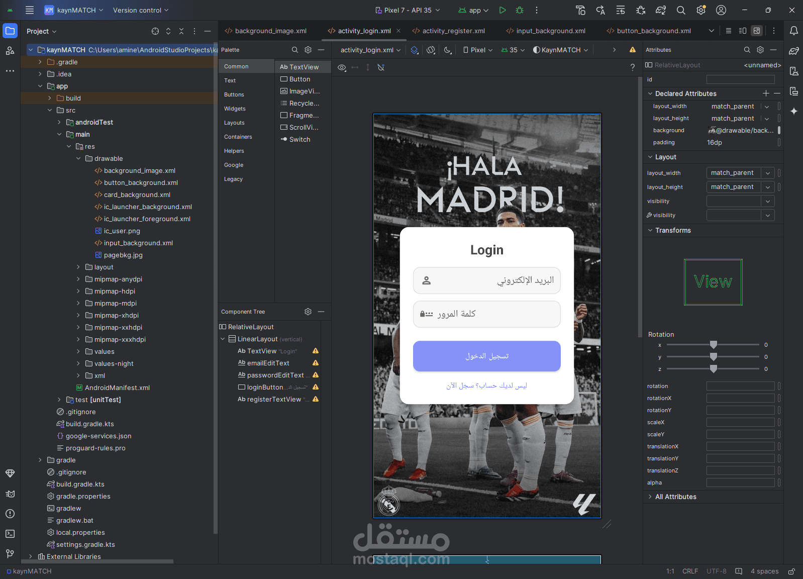Collapse the drawable folder in project tree
This screenshot has height=579, width=803.
click(78, 158)
